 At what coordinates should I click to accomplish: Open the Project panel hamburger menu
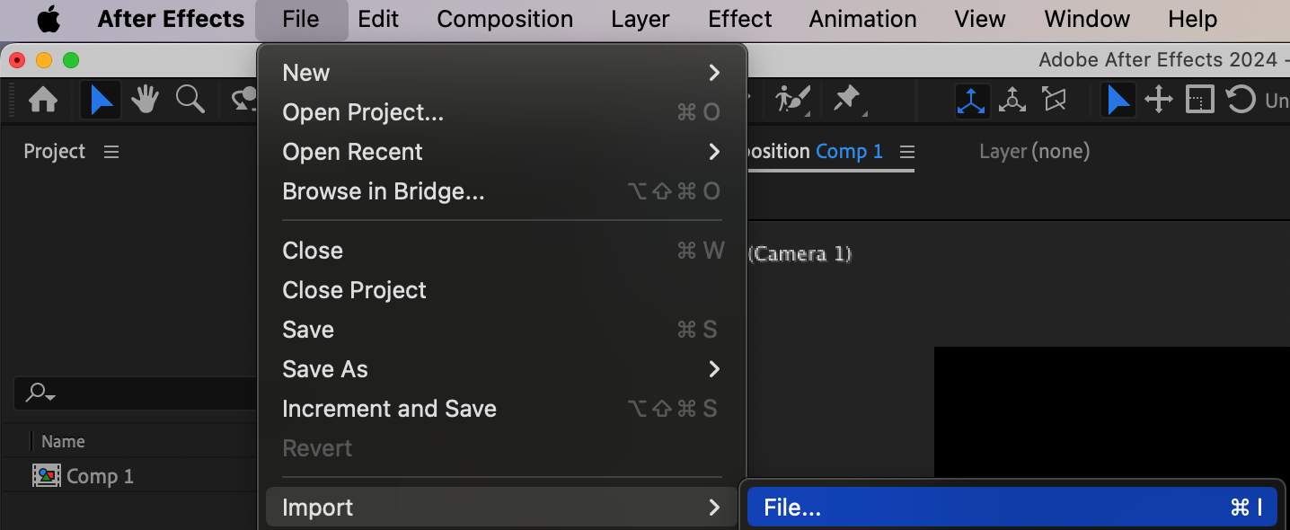pos(111,152)
